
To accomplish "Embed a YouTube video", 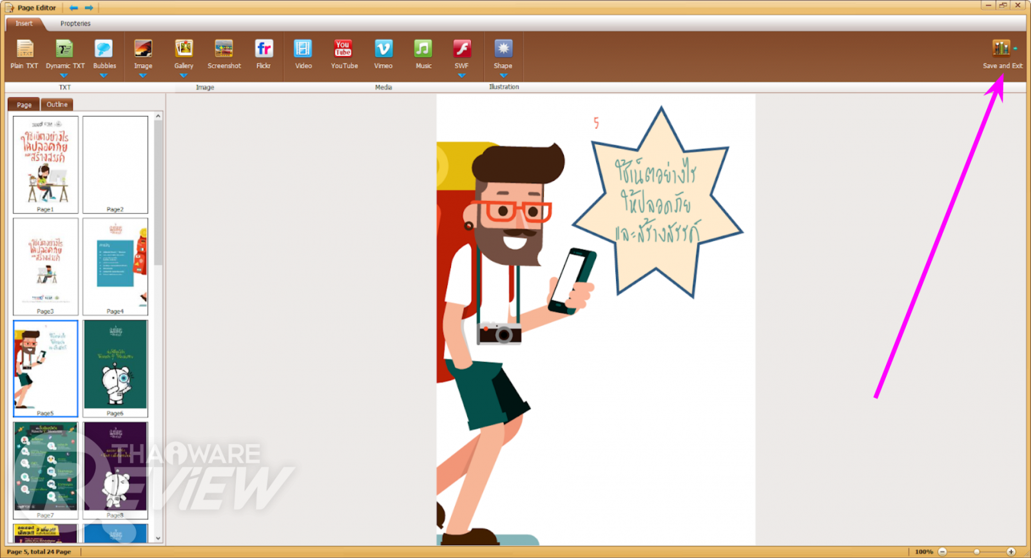I will pyautogui.click(x=344, y=54).
